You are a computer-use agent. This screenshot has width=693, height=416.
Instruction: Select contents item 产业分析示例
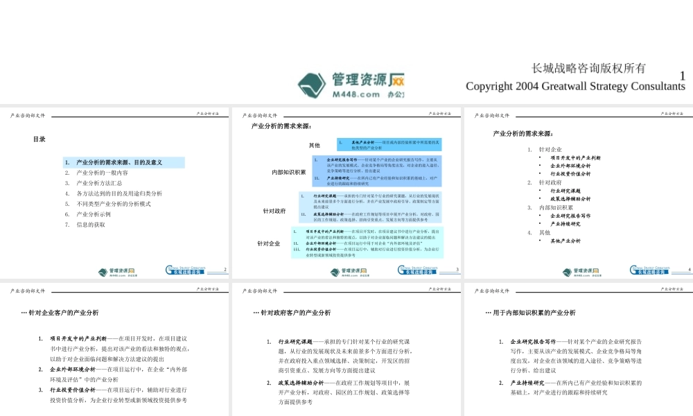[94, 214]
